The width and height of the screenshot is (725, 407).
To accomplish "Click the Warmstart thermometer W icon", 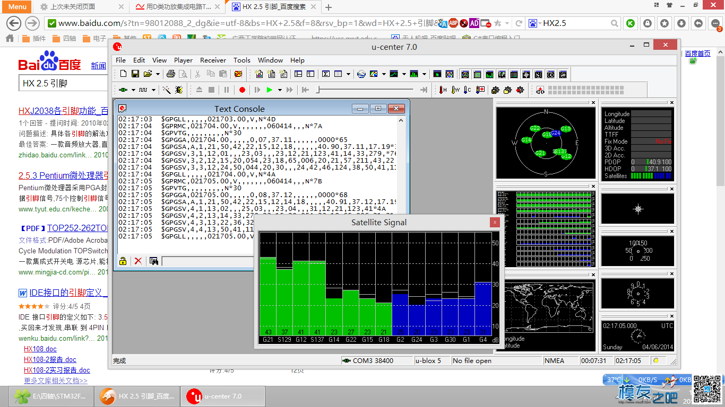I will point(455,90).
